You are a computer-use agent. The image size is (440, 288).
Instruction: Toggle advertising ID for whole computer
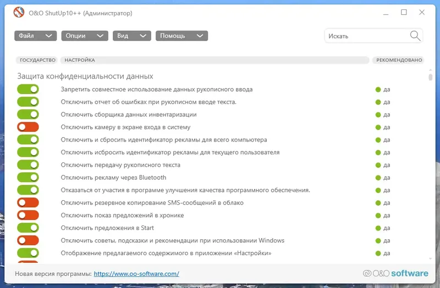[28, 140]
